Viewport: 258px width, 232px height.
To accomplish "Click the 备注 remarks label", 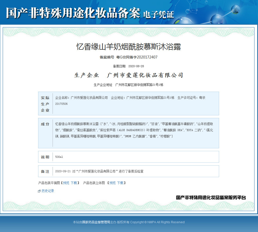I will coord(45,171).
